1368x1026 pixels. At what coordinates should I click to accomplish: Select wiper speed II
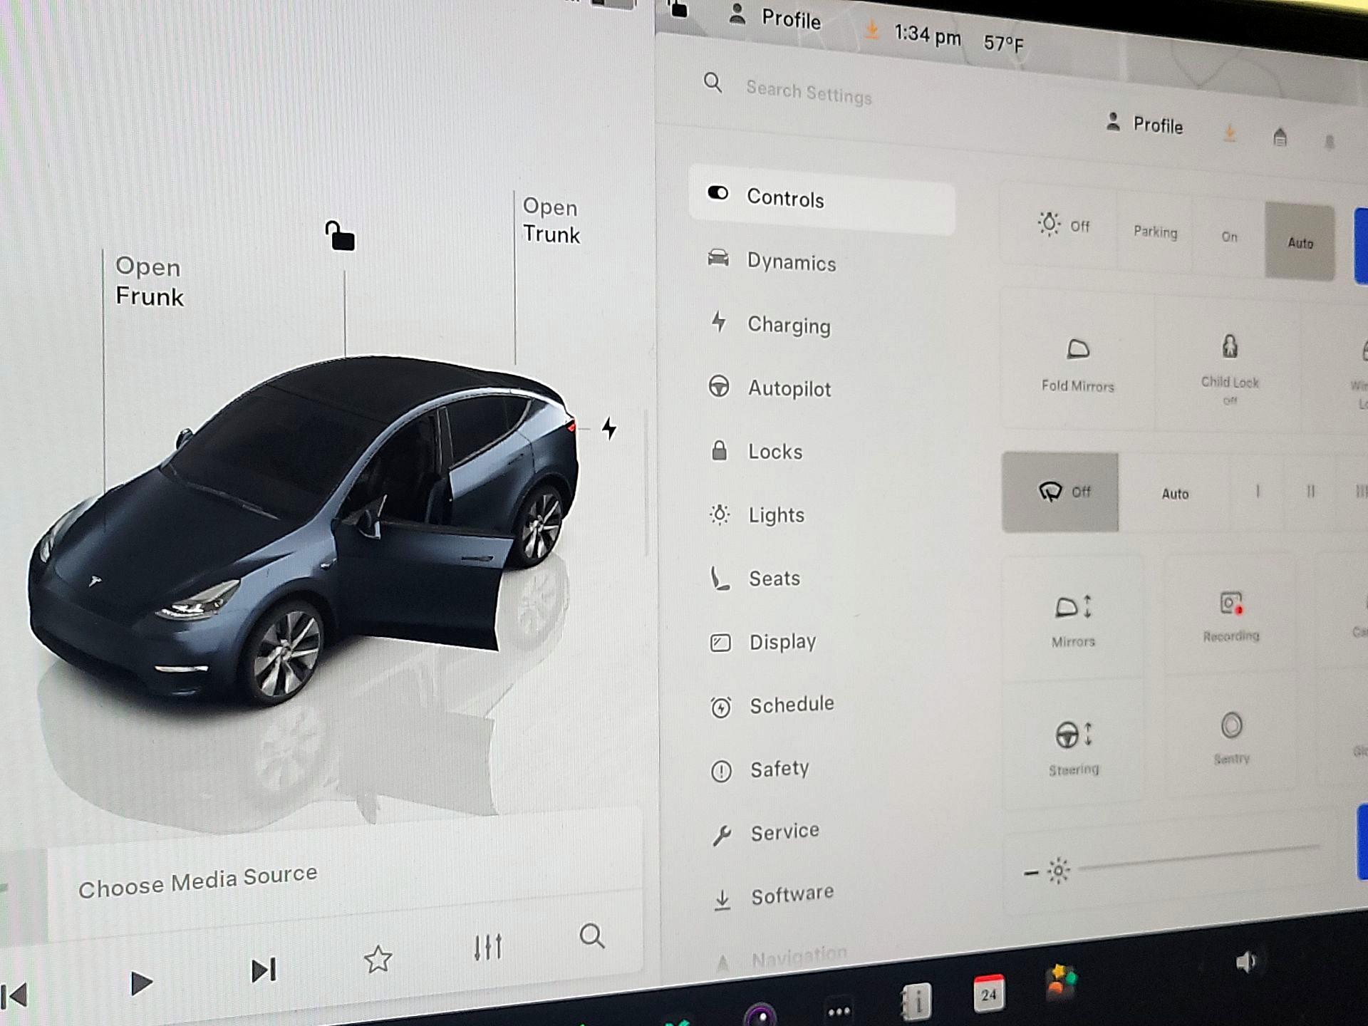point(1310,492)
